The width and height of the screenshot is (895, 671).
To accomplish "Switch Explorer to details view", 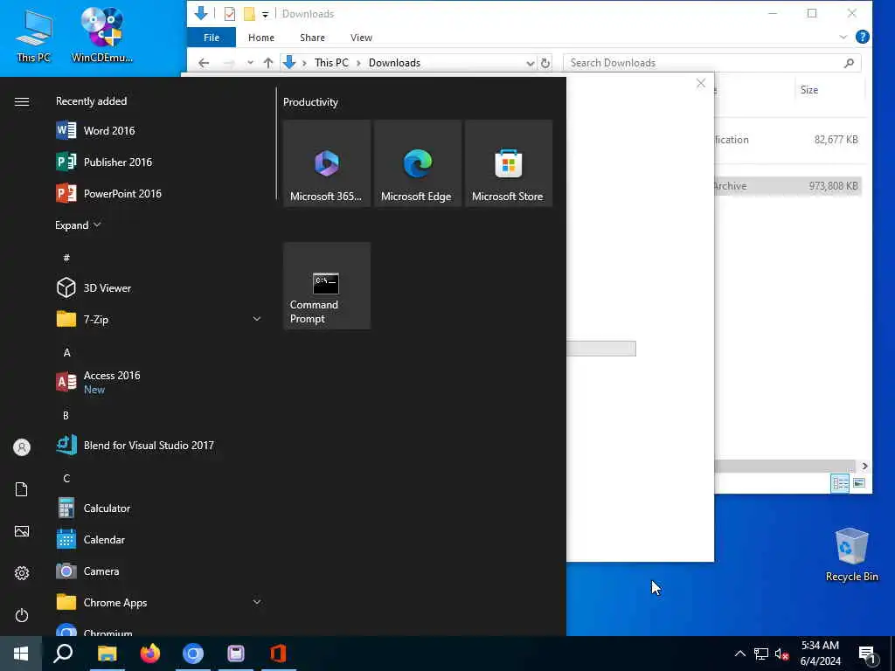I will [x=840, y=483].
